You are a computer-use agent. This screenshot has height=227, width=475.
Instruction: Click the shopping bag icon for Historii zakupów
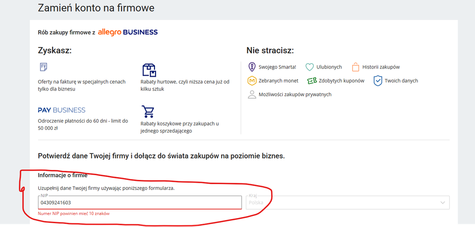pyautogui.click(x=356, y=67)
